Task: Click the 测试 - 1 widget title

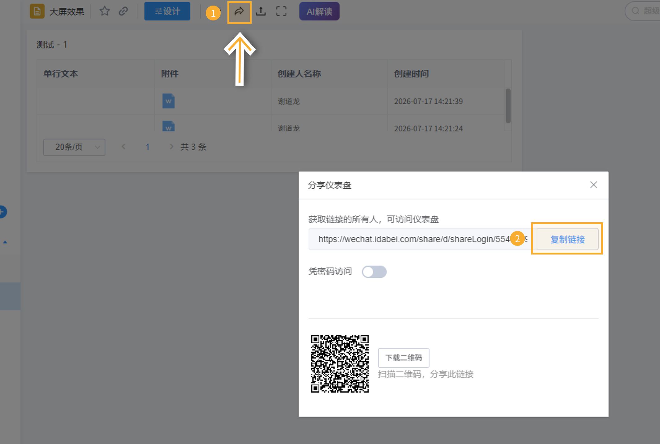Action: pyautogui.click(x=52, y=45)
